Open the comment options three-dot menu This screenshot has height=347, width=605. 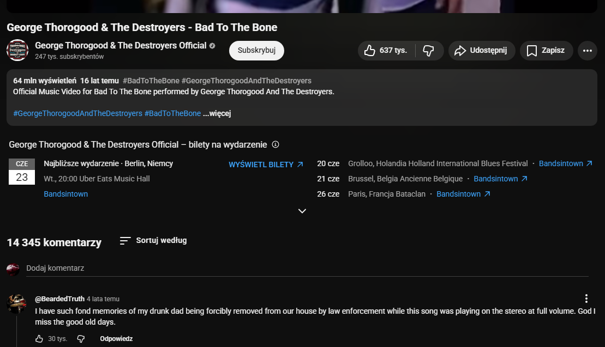586,299
